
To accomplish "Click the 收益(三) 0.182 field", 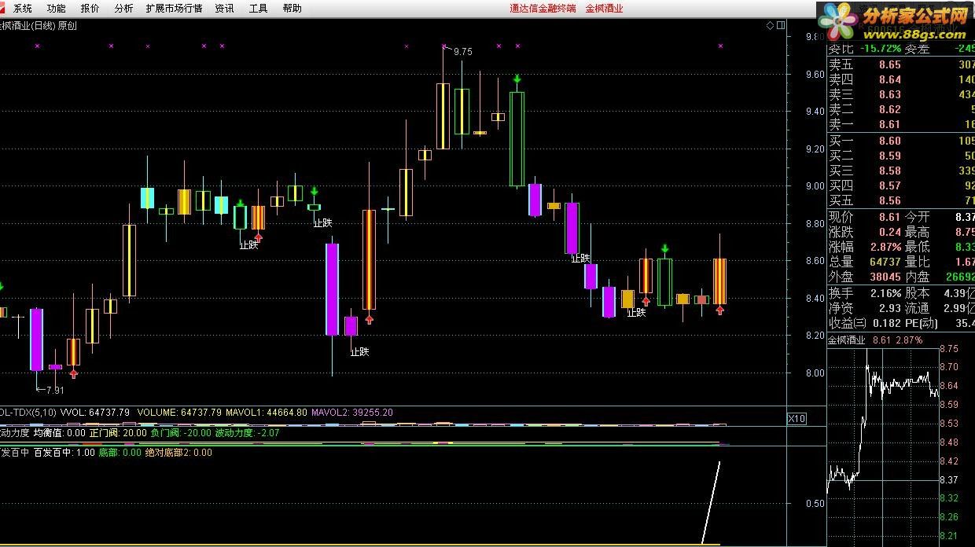I will click(865, 323).
